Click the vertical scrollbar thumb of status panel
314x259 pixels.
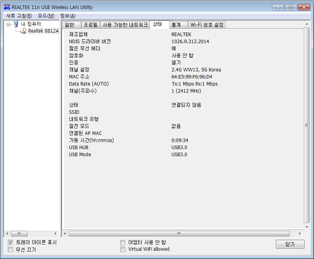[307, 125]
